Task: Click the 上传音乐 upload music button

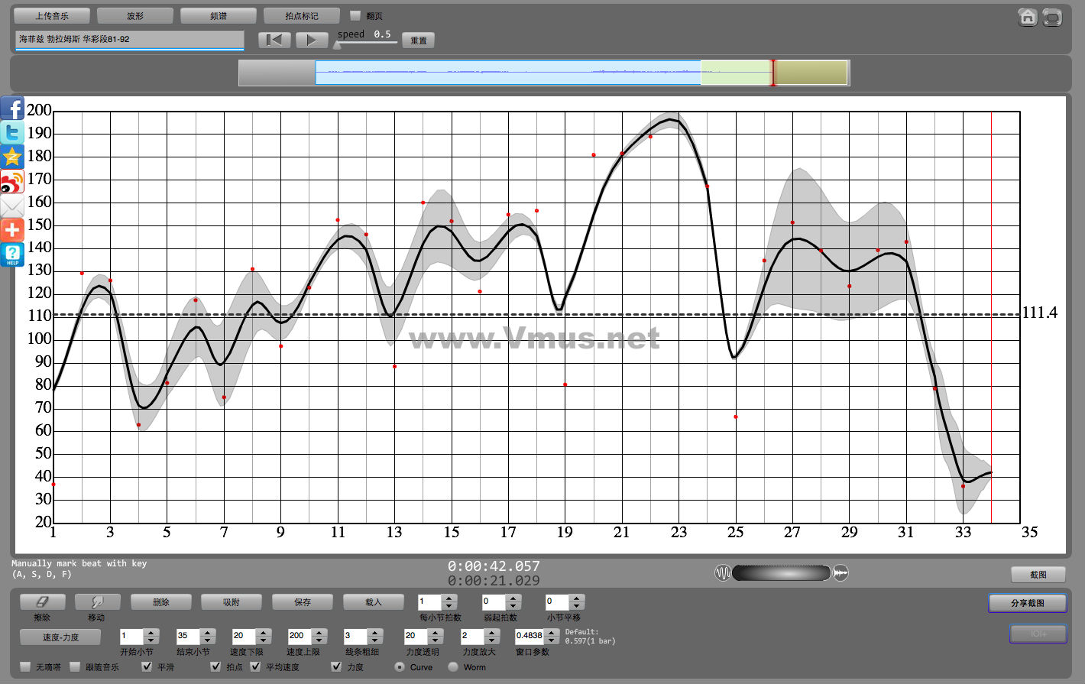Action: 52,15
